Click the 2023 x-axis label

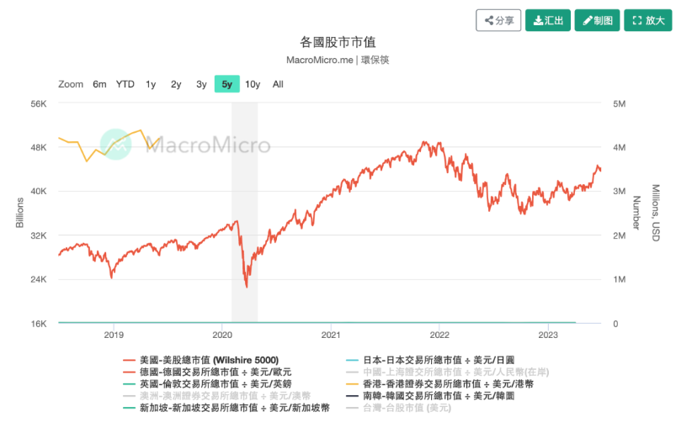tap(548, 335)
